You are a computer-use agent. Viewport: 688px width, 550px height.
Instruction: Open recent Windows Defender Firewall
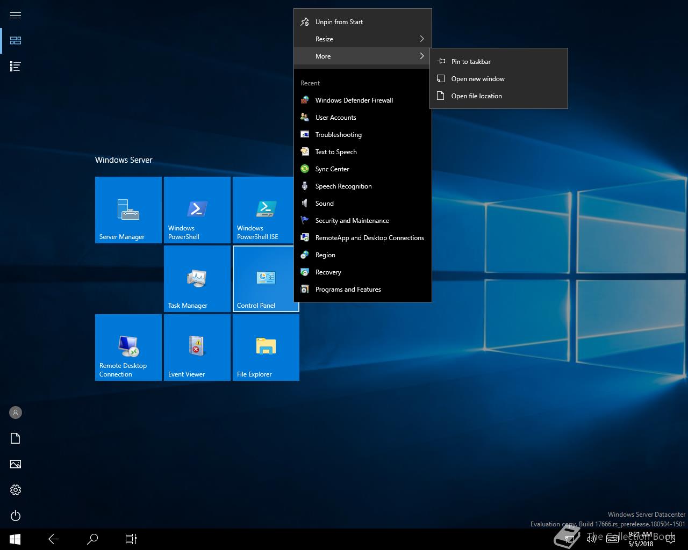pos(363,100)
